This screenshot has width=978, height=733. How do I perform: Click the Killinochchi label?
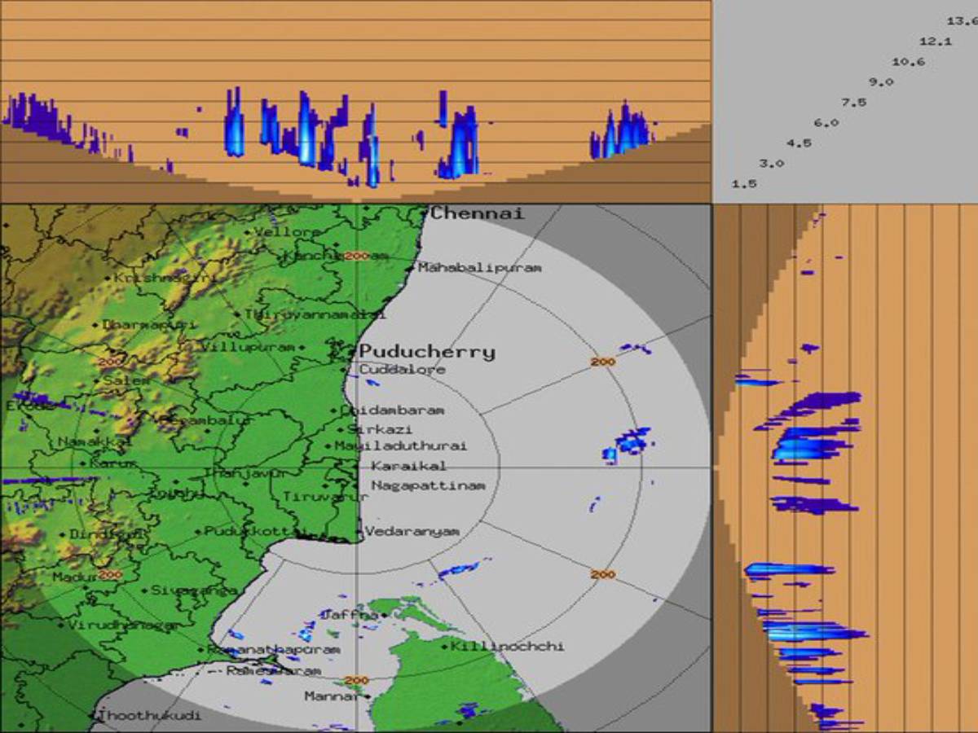507,647
